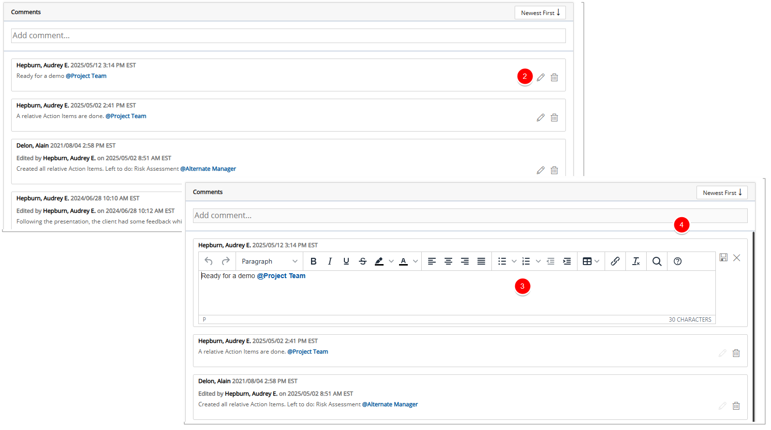
Task: Click the Undo arrow in editor toolbar
Action: point(208,261)
